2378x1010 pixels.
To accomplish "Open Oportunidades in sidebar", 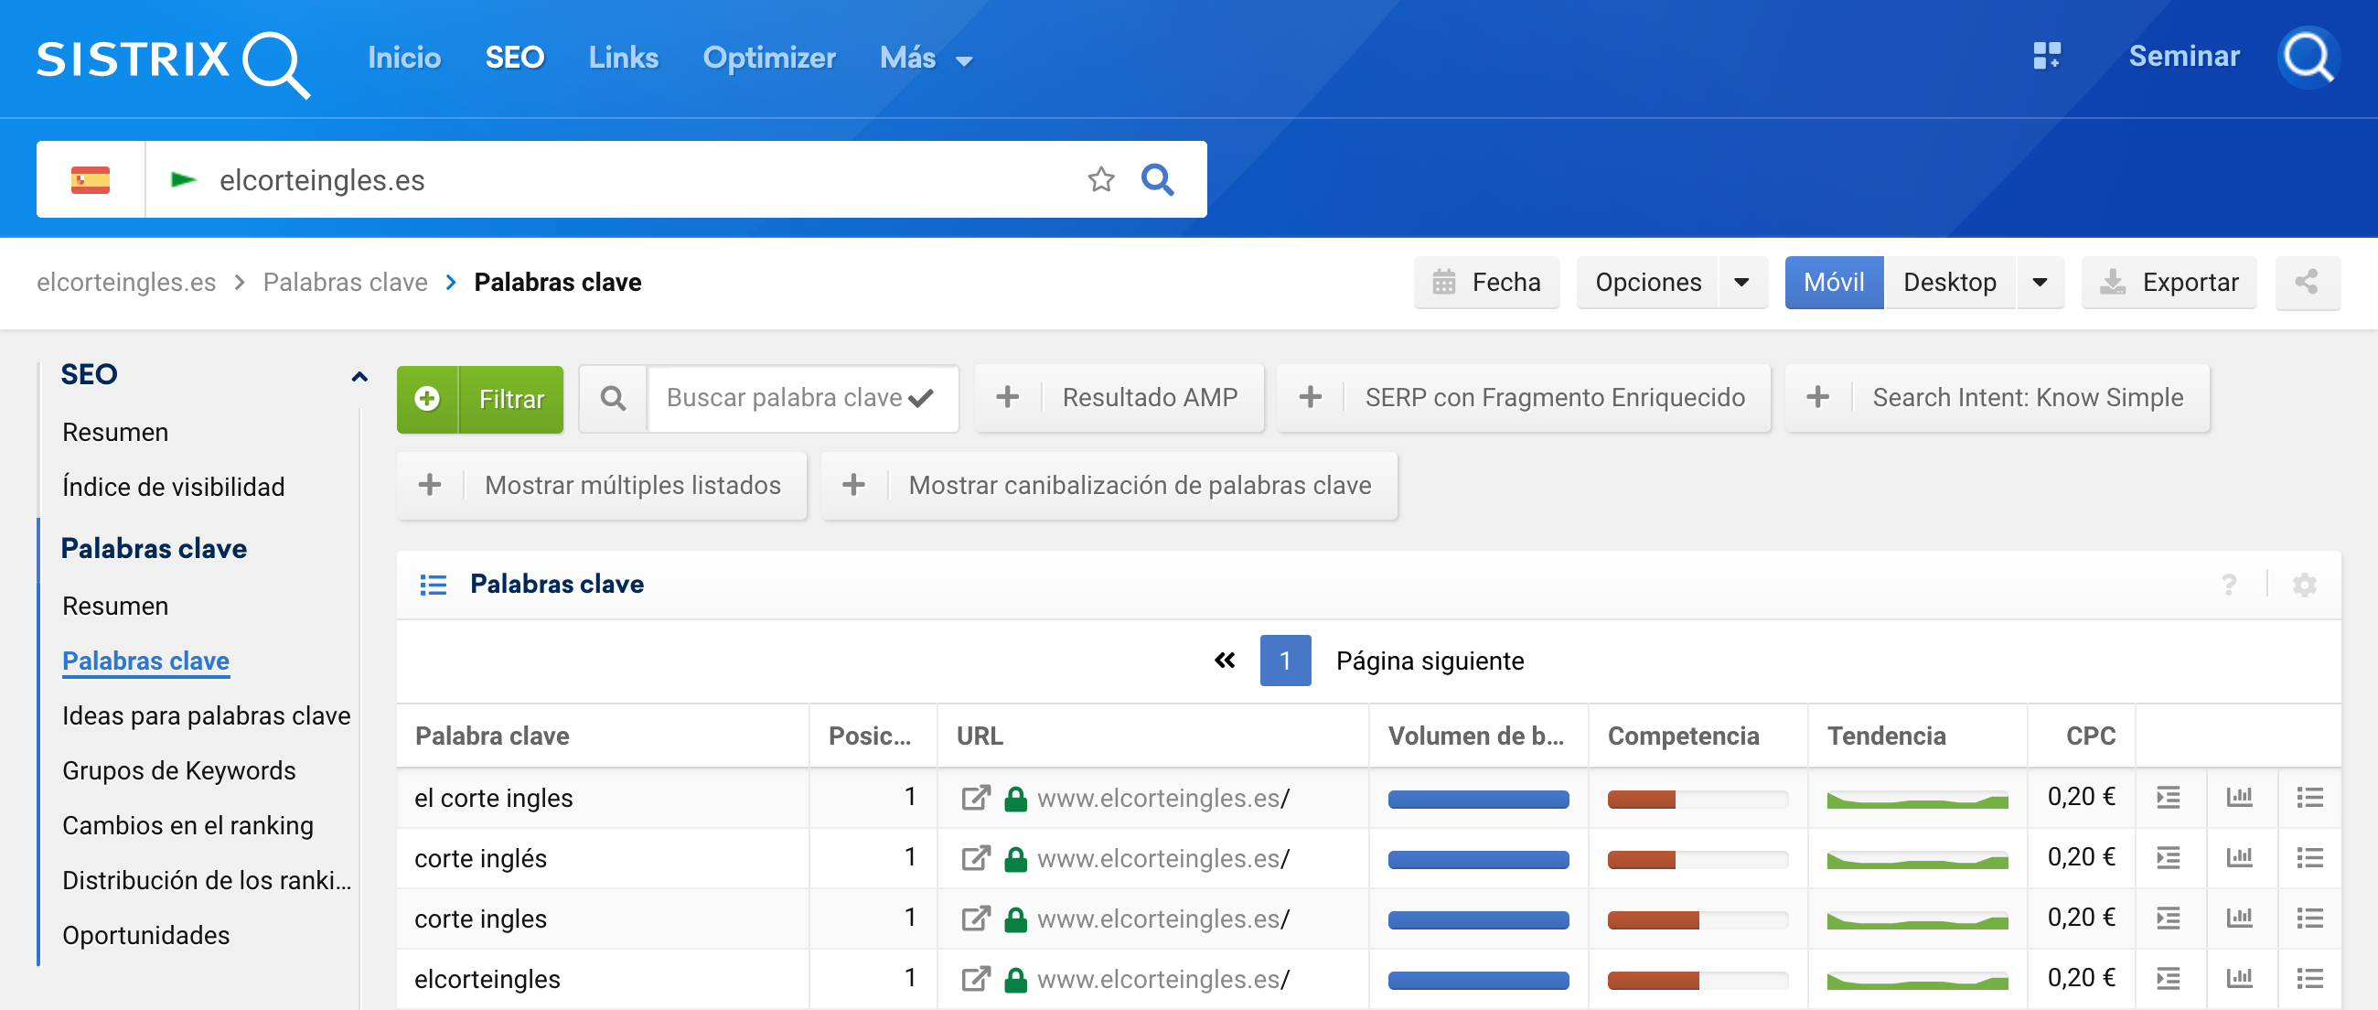I will 145,935.
